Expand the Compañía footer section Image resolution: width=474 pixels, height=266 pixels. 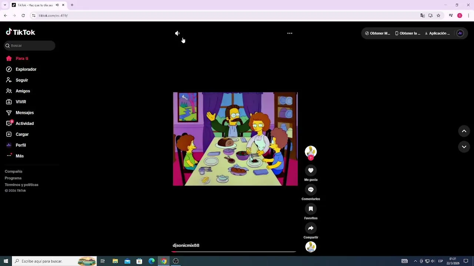[14, 171]
